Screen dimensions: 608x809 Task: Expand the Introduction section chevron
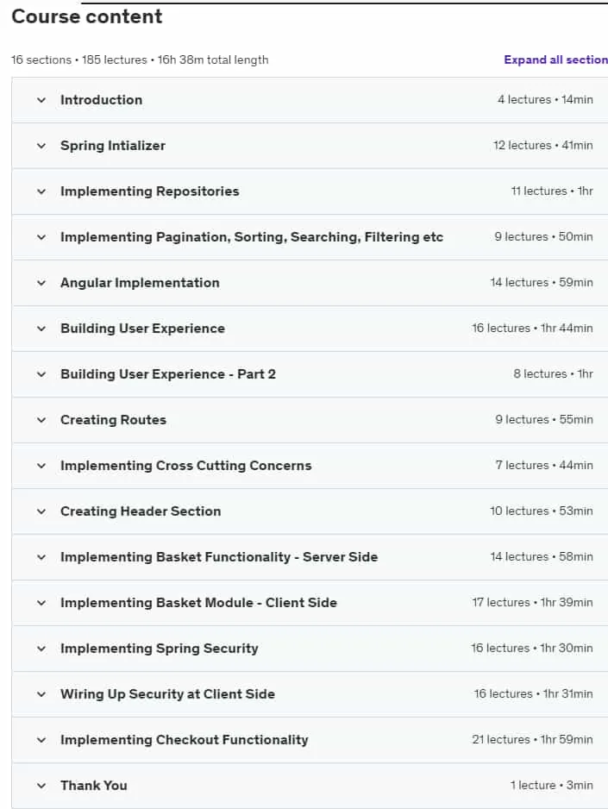[x=41, y=100]
